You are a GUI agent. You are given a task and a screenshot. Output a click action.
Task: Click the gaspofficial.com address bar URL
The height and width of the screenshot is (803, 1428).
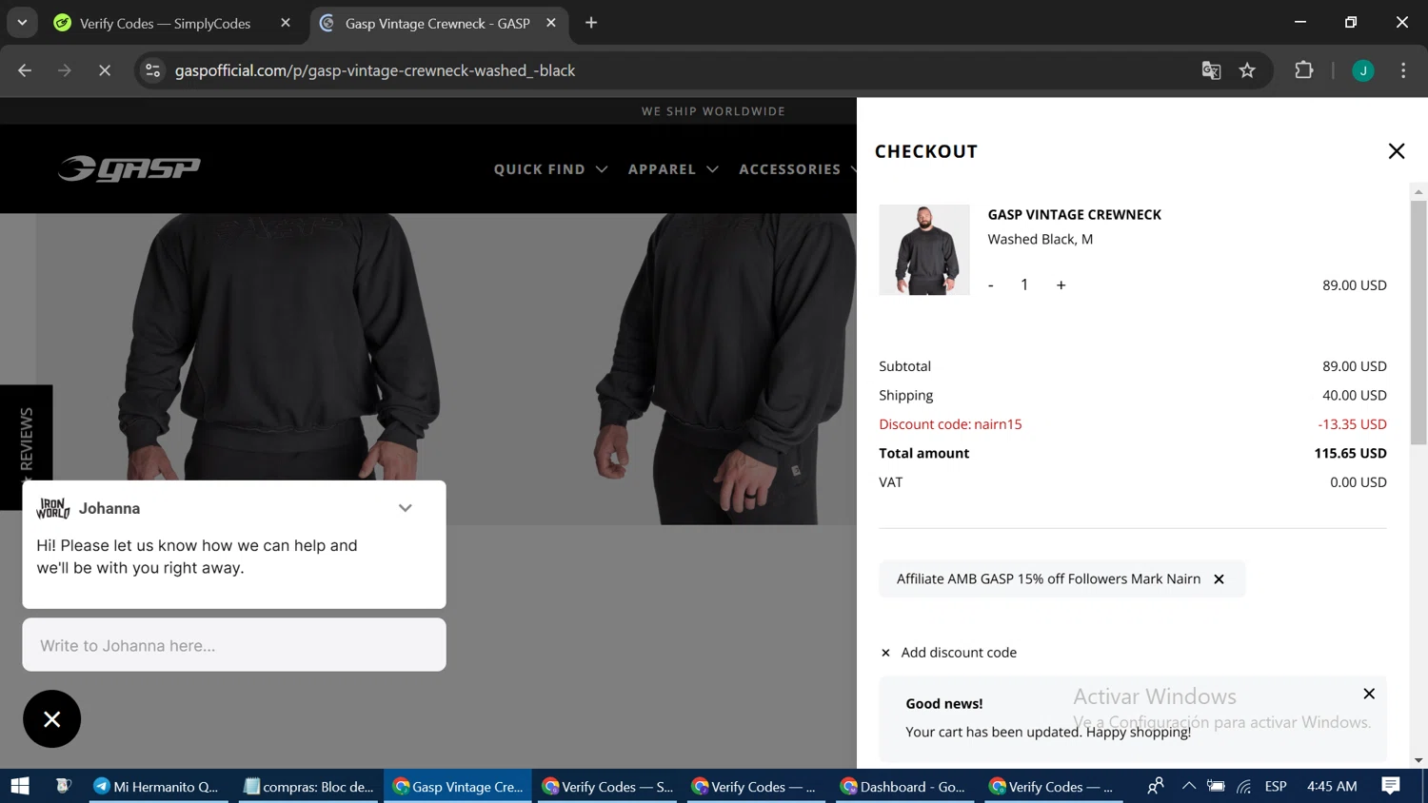point(375,70)
